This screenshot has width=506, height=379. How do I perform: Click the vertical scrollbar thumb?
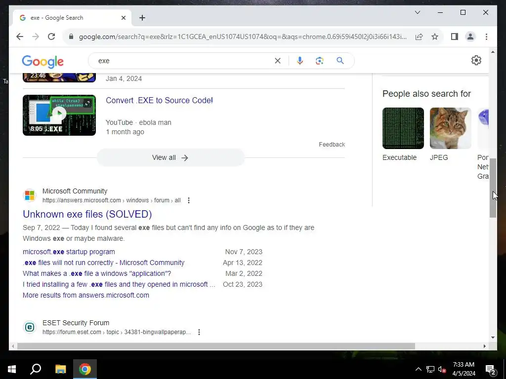click(493, 188)
